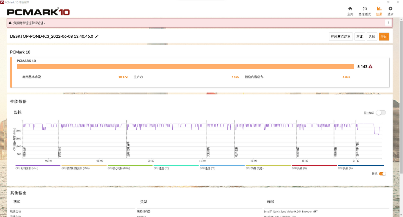The height and width of the screenshot is (217, 403).
Task: Click the 对比 compare button
Action: [x=360, y=37]
